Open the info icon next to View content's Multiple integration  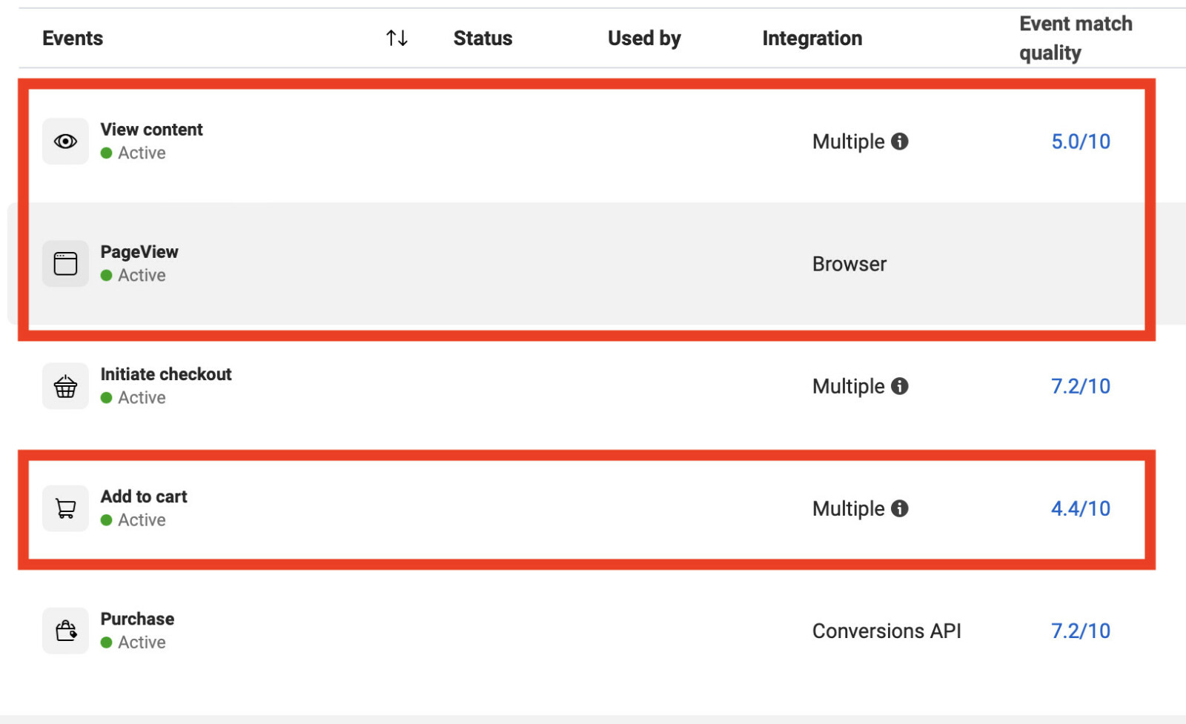click(901, 142)
